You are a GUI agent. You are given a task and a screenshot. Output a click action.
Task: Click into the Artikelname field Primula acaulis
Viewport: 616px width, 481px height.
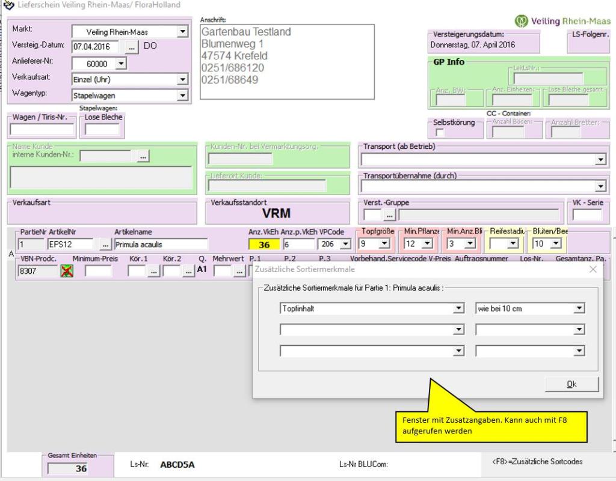point(161,244)
